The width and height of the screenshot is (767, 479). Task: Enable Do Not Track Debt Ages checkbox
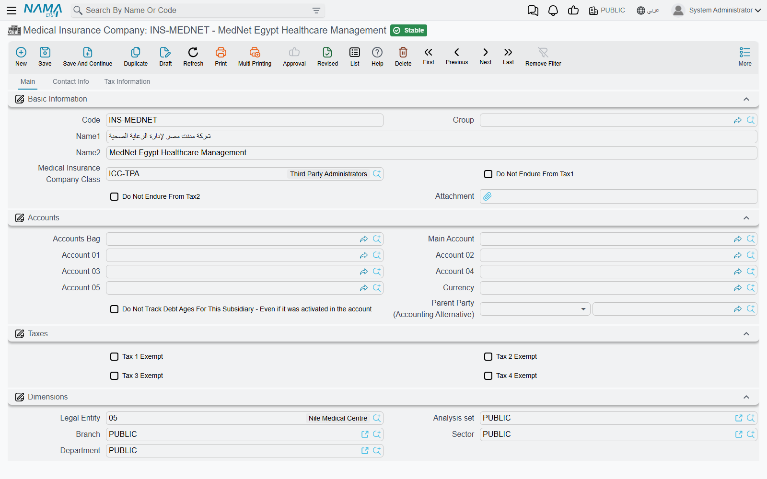(x=114, y=309)
